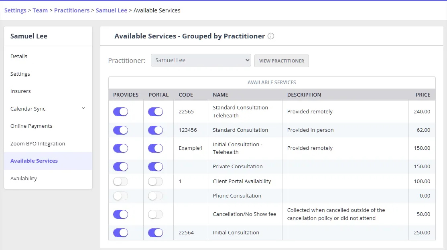Follow the Samuel Lee breadcrumb link
The image size is (447, 250).
[112, 10]
